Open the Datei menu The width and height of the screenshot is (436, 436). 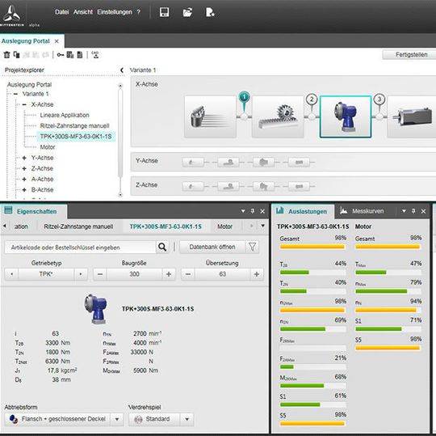61,12
